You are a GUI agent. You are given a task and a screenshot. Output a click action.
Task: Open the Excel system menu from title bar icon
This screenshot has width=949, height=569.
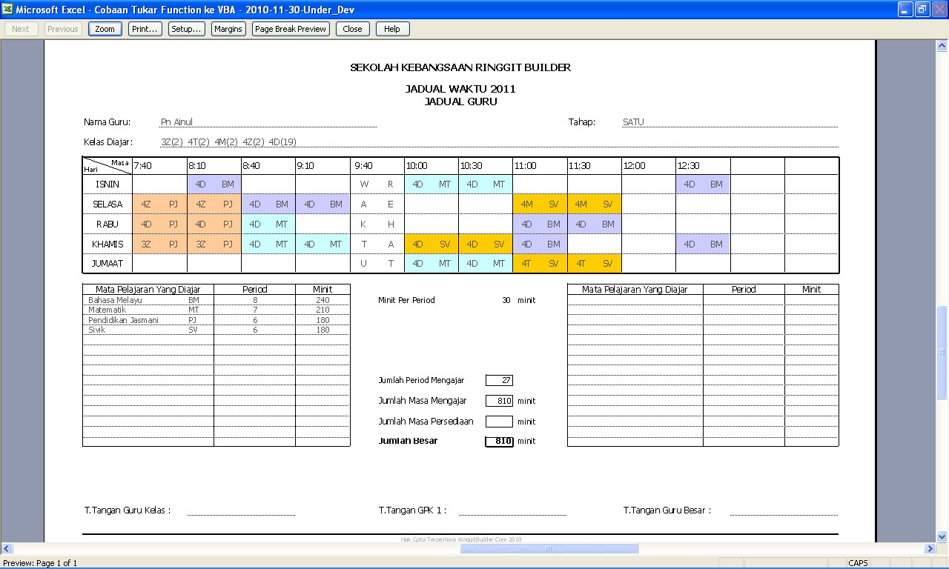7,9
